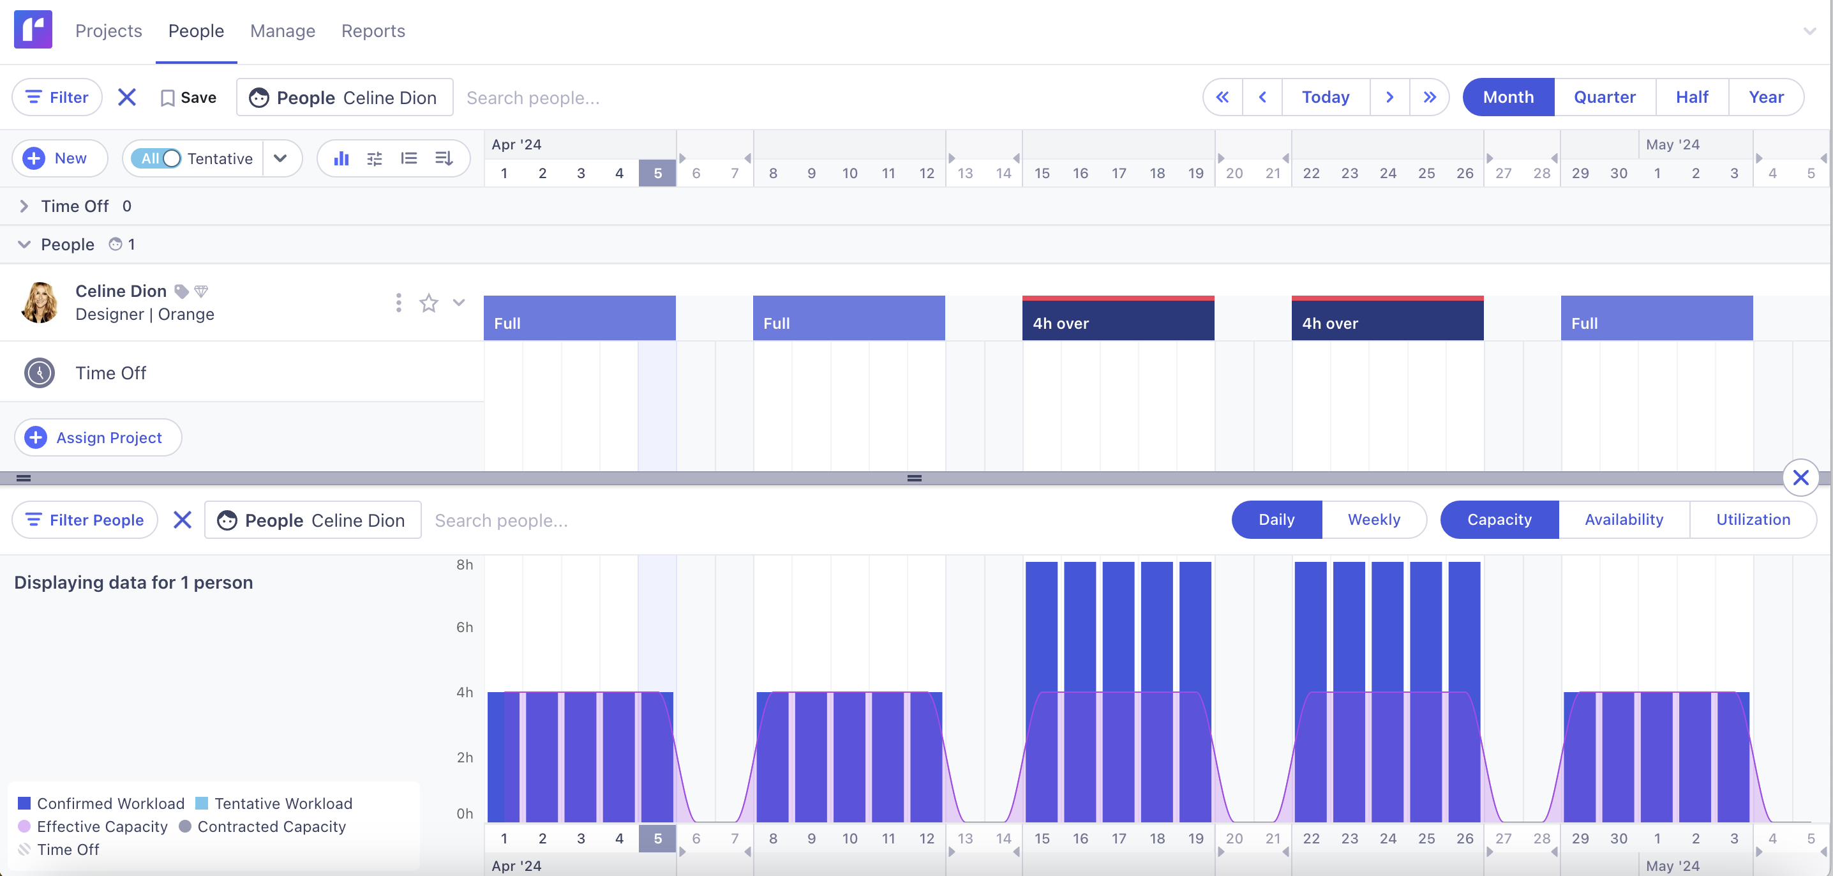The width and height of the screenshot is (1833, 876).
Task: Click the Confirmed Workload legend swatch
Action: [x=24, y=803]
